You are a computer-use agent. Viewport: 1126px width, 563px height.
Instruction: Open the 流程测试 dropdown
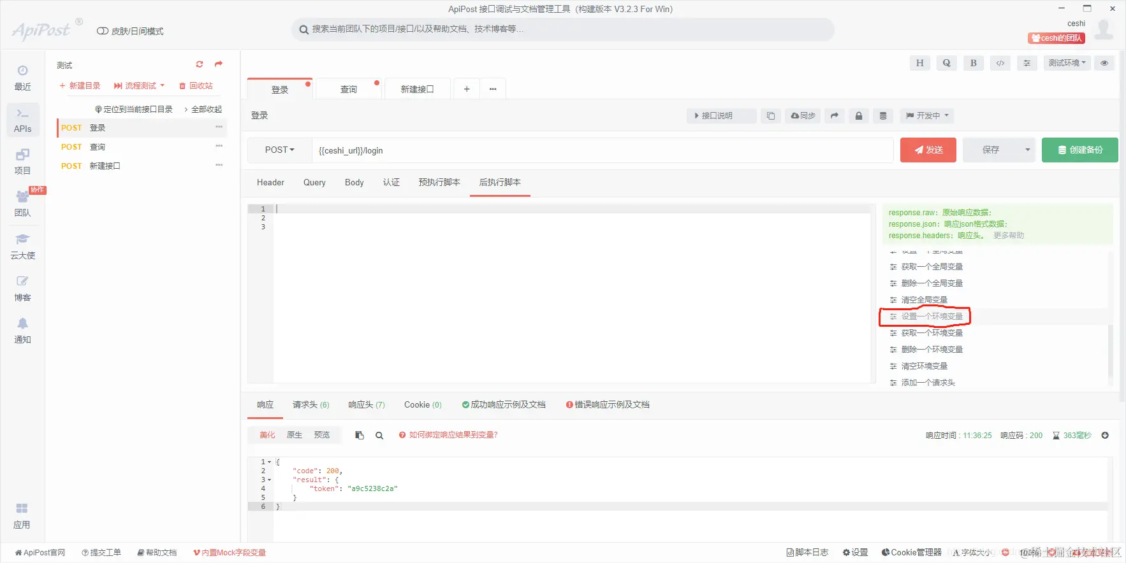[139, 85]
